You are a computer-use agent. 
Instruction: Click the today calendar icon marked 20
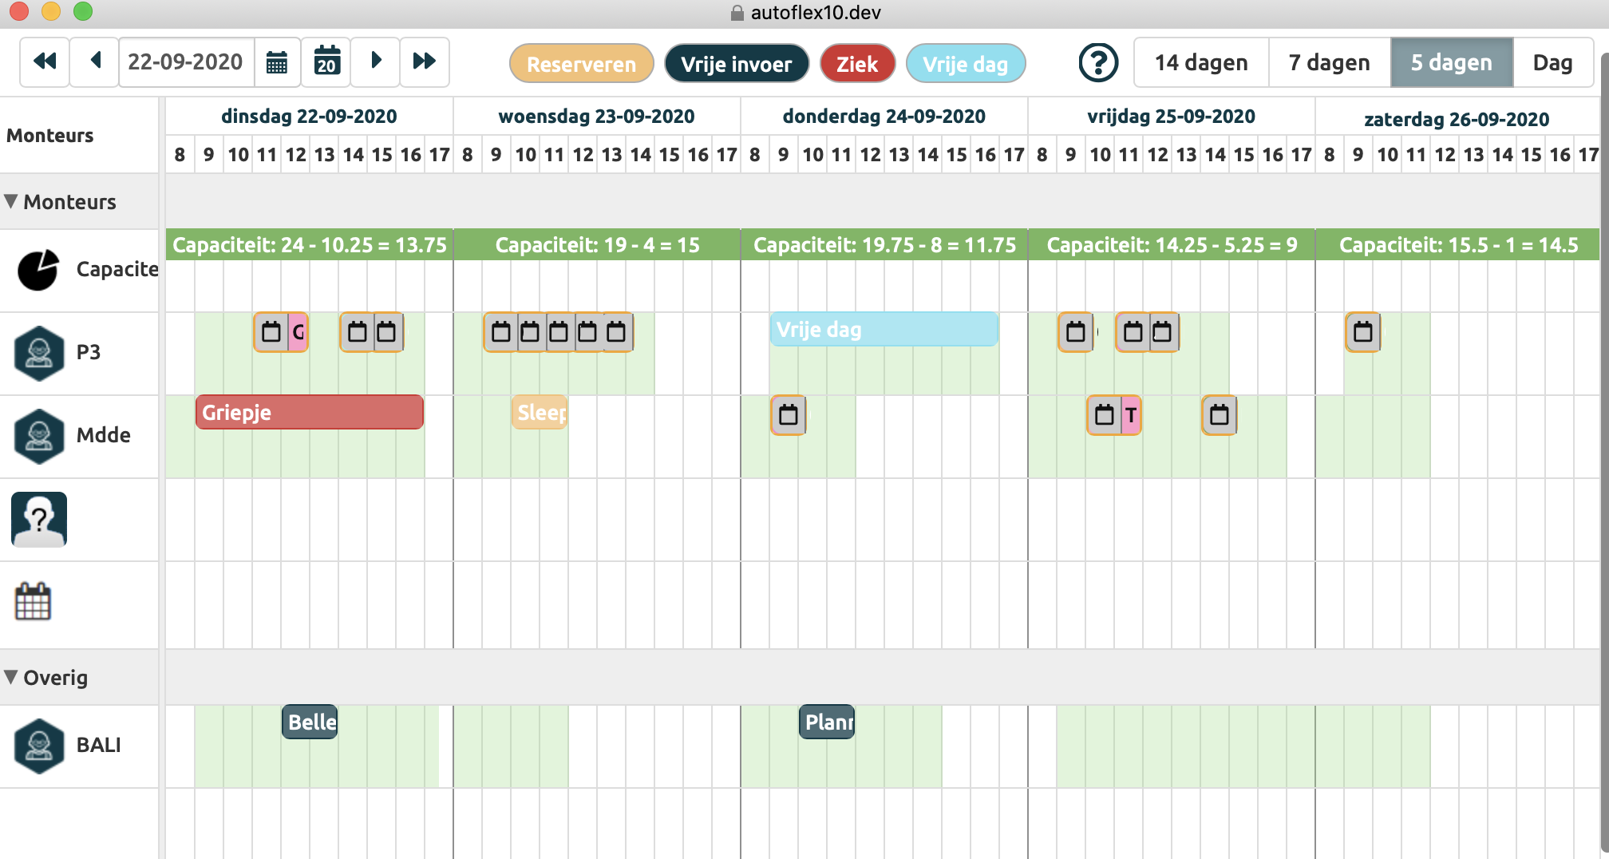point(326,61)
